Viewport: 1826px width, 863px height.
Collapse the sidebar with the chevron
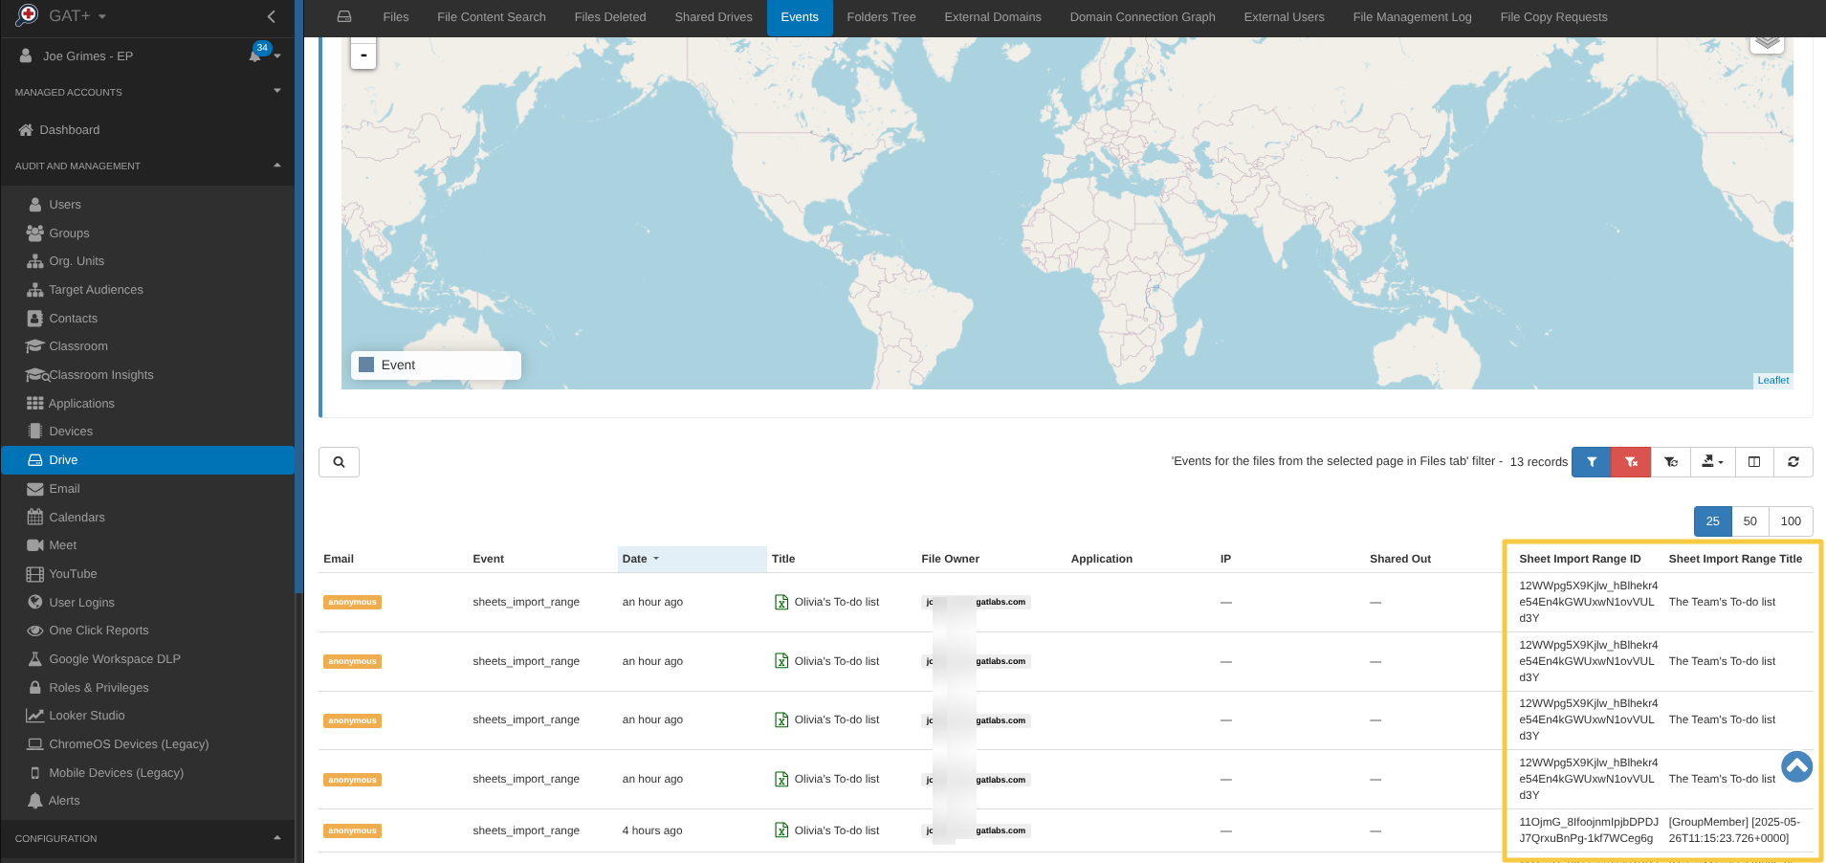(272, 16)
